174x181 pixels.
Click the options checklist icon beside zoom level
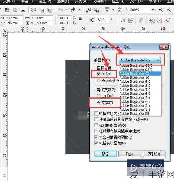pos(119,10)
